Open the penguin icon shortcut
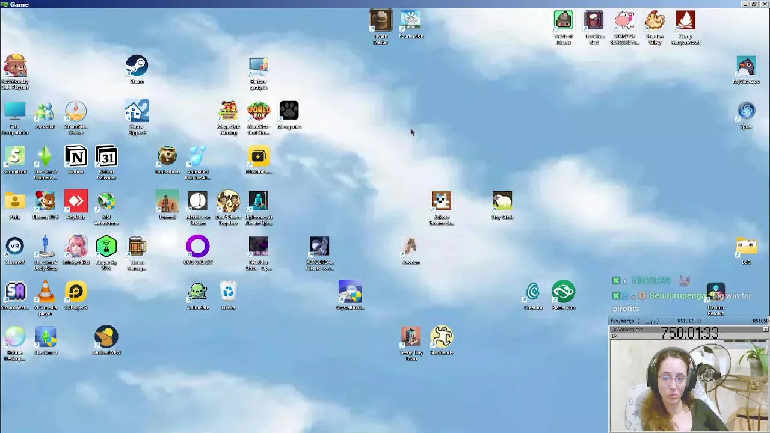The image size is (770, 433). [746, 66]
